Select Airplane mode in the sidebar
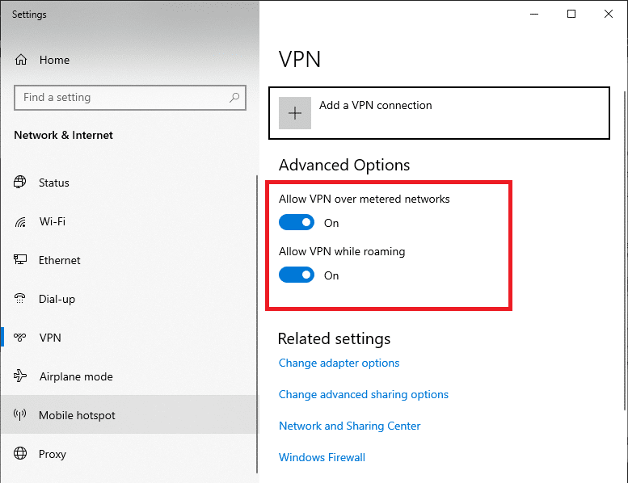This screenshot has height=483, width=628. (129, 376)
